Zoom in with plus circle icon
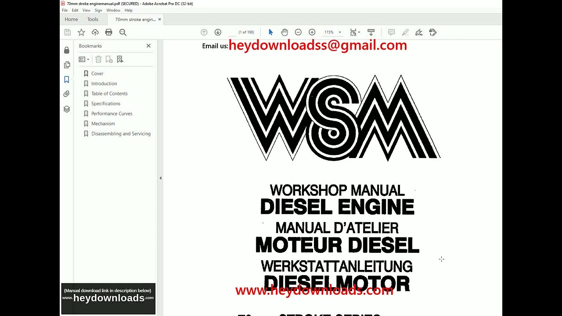The image size is (562, 316). pos(312,32)
